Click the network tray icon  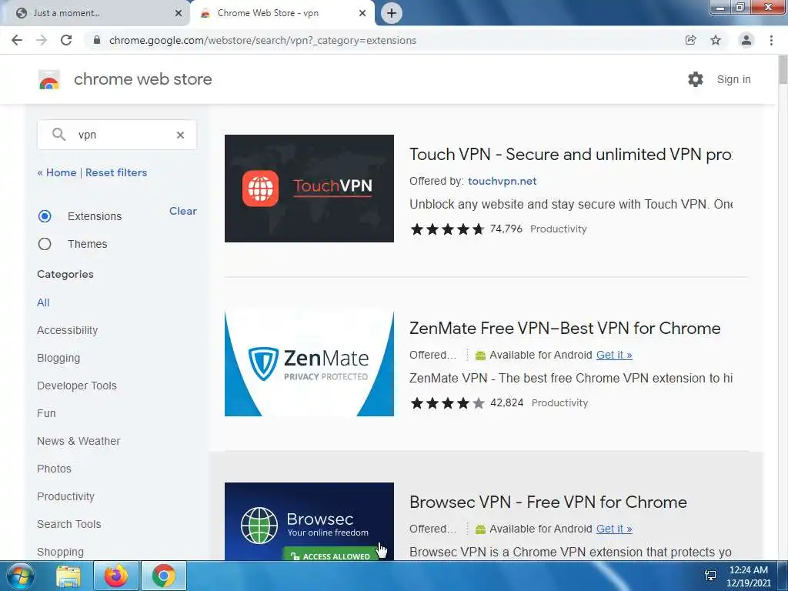click(710, 576)
